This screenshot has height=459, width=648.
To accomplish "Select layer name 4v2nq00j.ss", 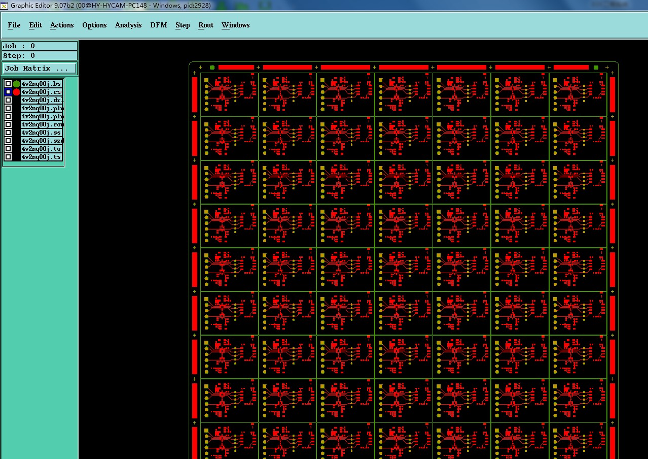I will click(41, 133).
